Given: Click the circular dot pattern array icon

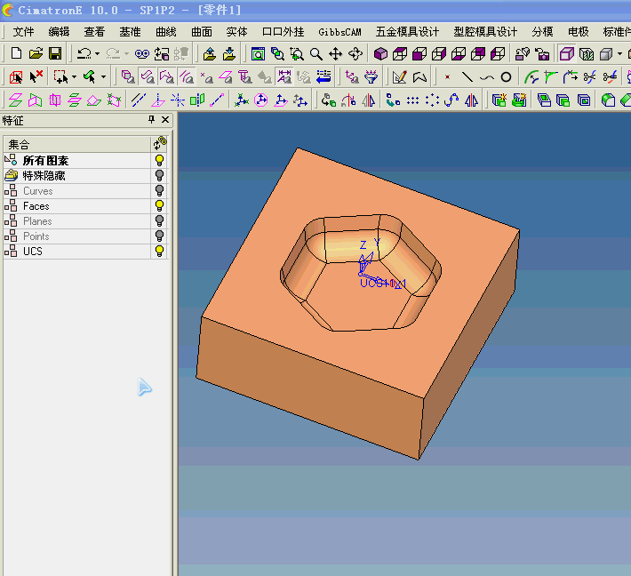Looking at the screenshot, I should tap(432, 100).
